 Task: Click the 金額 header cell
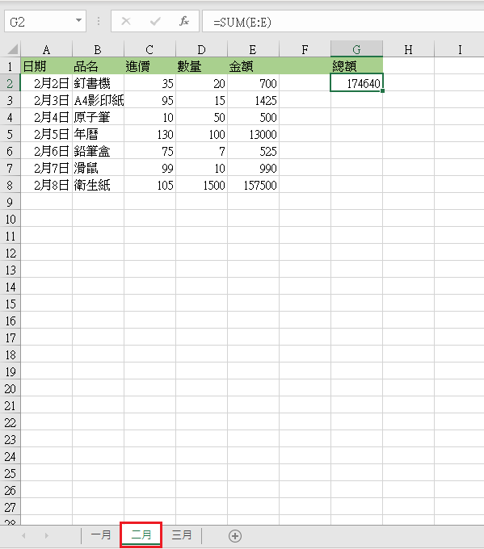coord(253,66)
